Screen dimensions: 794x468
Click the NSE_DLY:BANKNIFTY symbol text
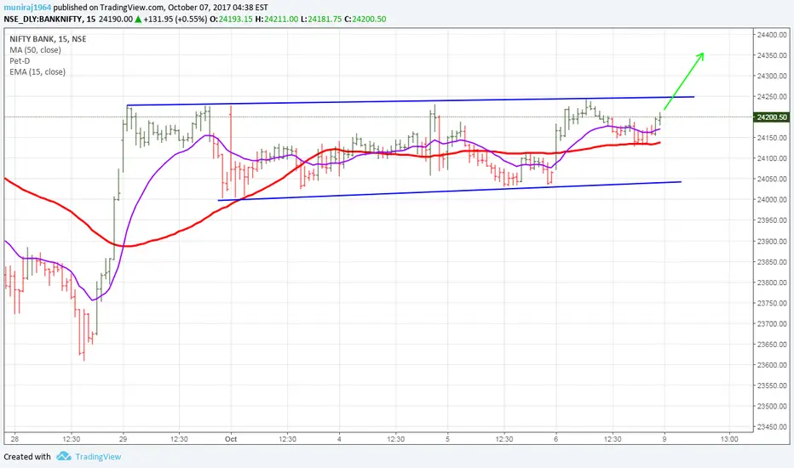[x=43, y=20]
